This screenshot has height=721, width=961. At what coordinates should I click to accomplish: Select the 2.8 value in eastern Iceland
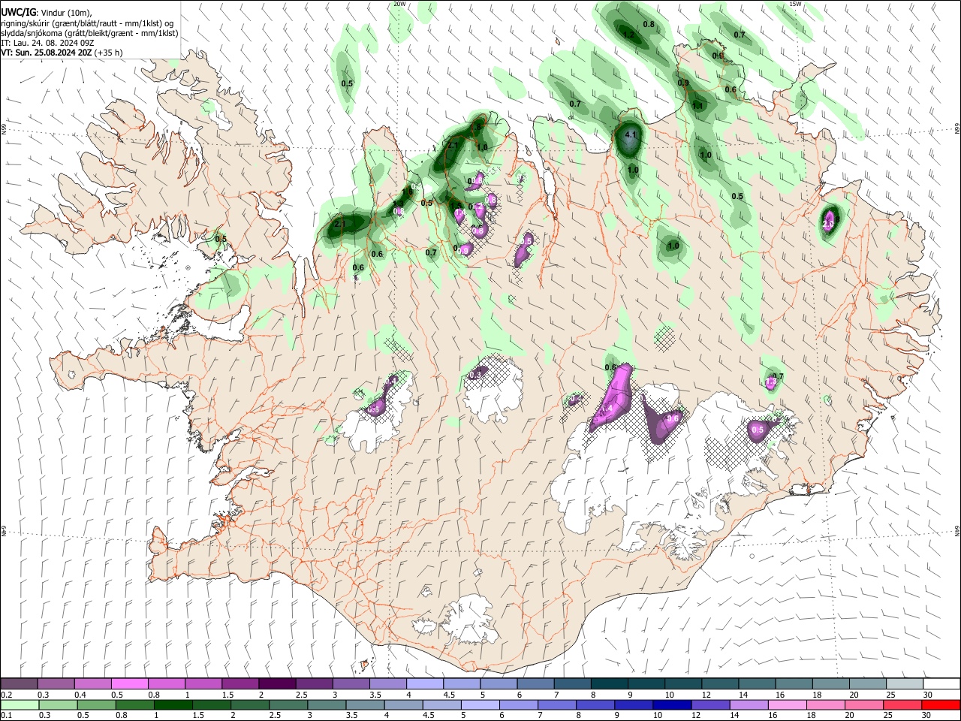[x=829, y=224]
